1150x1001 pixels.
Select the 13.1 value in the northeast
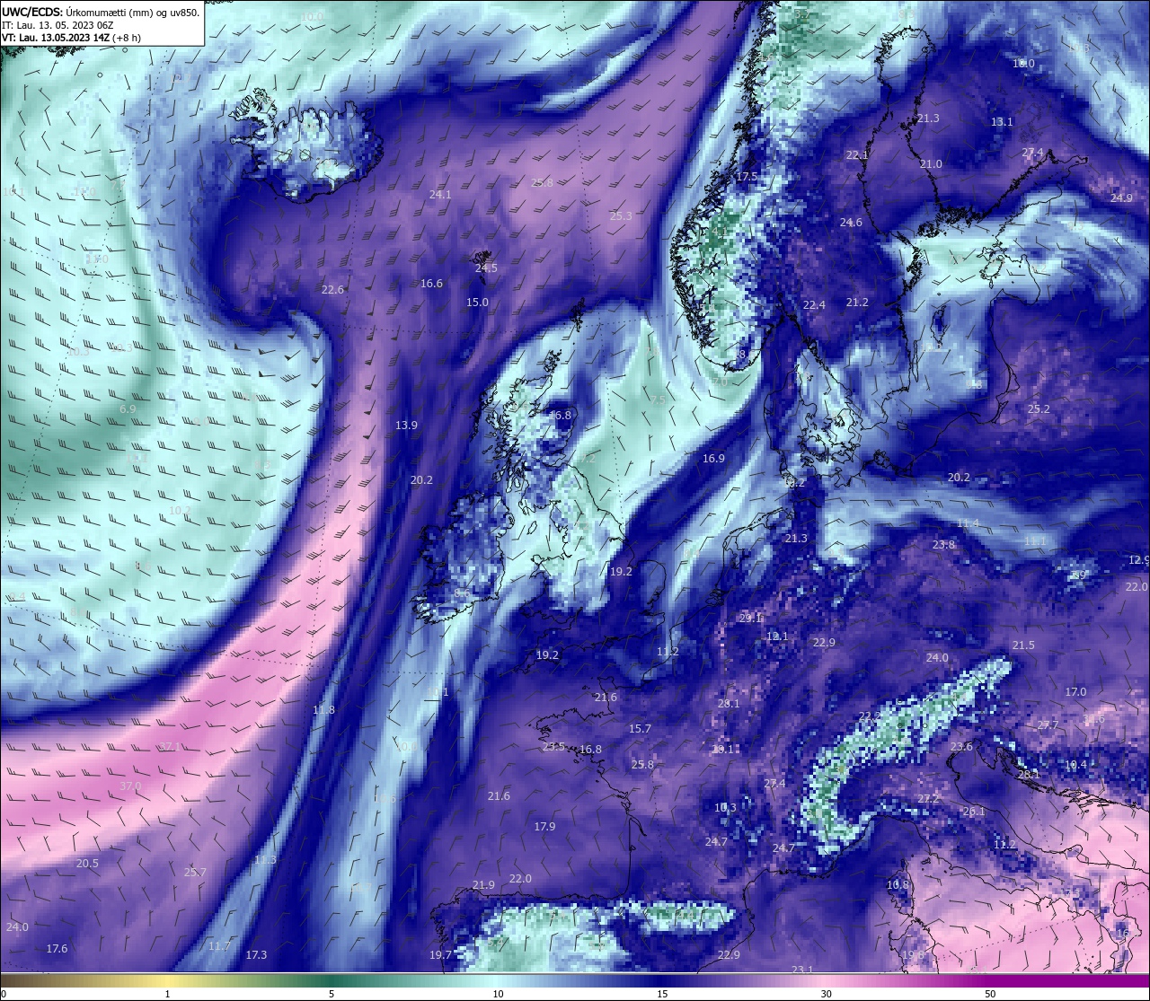(1002, 122)
